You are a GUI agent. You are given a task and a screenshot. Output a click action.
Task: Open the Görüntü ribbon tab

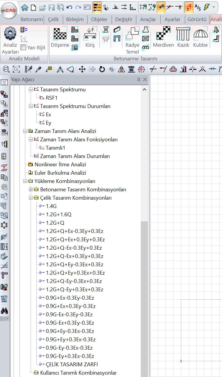point(197,19)
